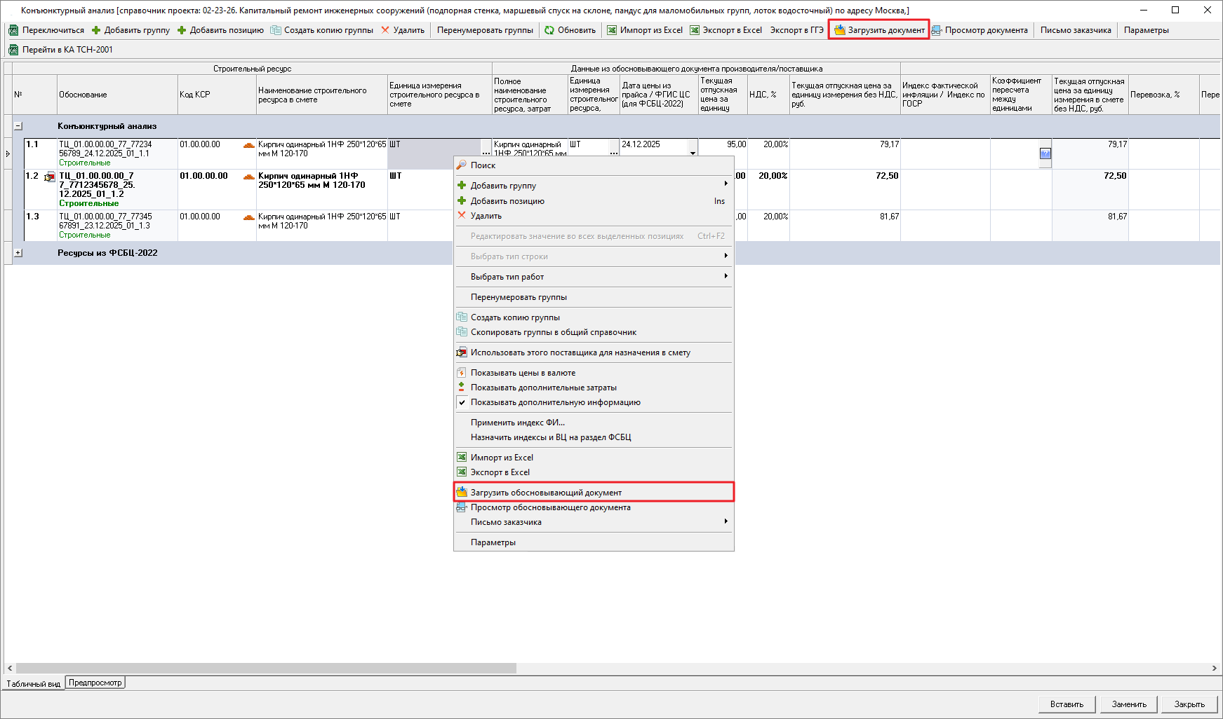Click Add group (Добавить группу) toolbar icon
This screenshot has height=719, width=1223.
[x=96, y=30]
